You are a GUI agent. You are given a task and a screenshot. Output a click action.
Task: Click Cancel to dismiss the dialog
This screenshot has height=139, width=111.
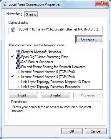96,131
